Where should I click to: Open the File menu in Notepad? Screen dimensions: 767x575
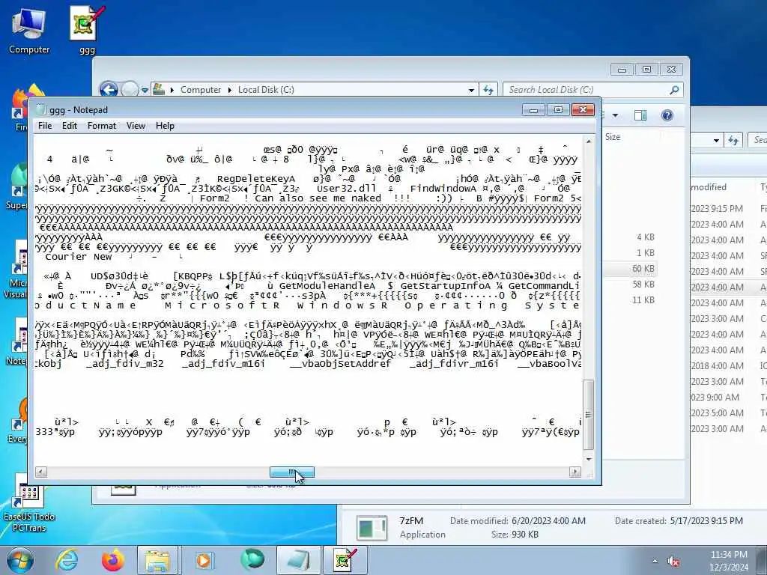(x=45, y=126)
